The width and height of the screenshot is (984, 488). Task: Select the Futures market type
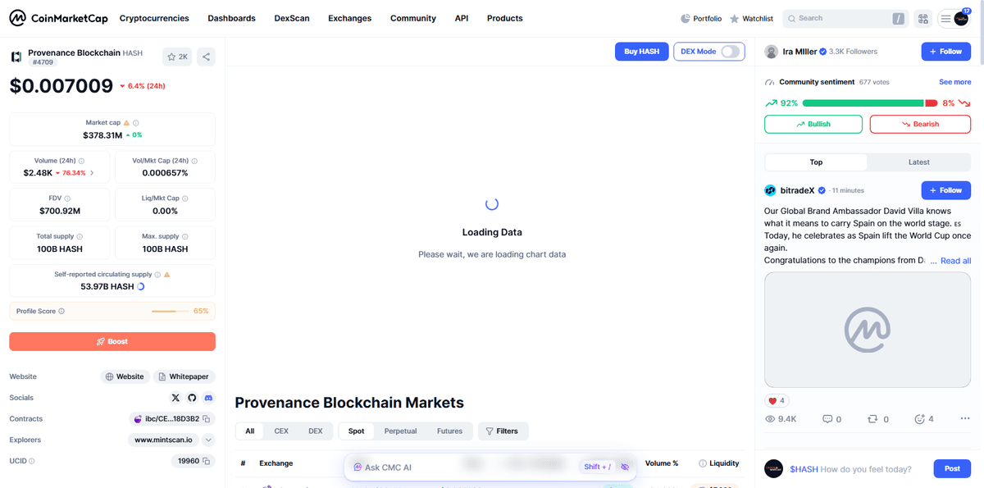pyautogui.click(x=449, y=431)
